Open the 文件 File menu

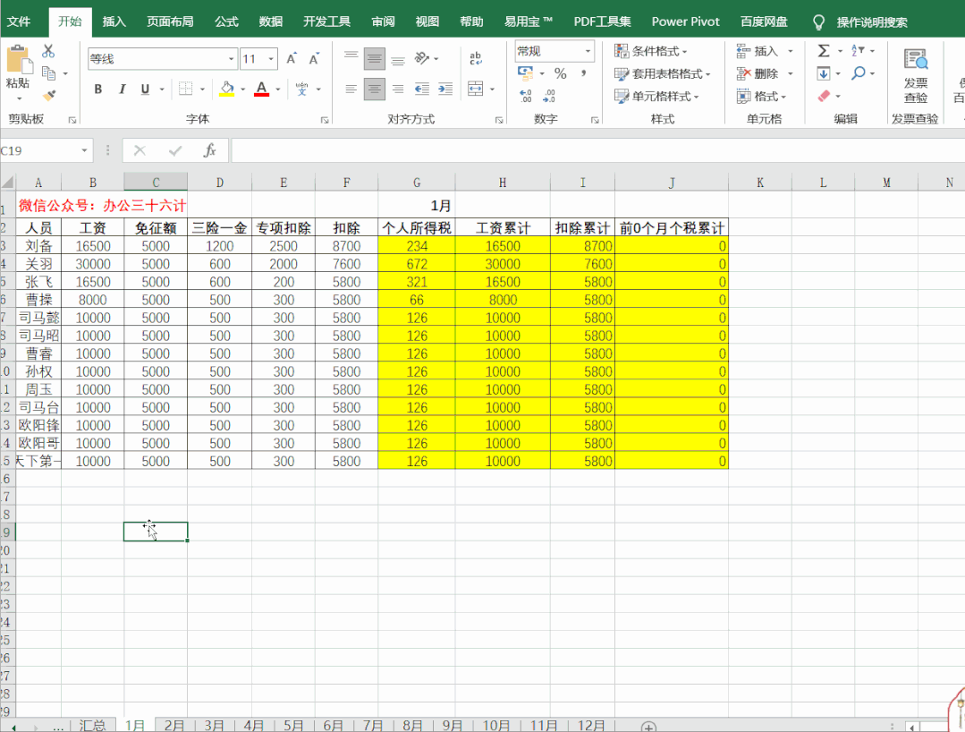[19, 21]
